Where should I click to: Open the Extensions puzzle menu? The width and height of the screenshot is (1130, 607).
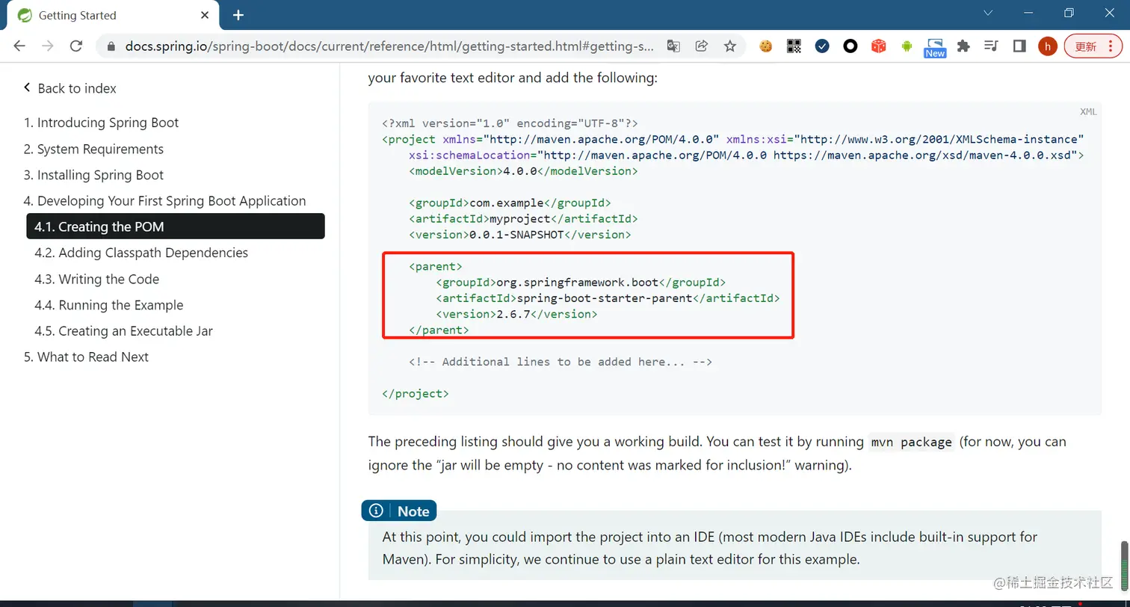(963, 46)
